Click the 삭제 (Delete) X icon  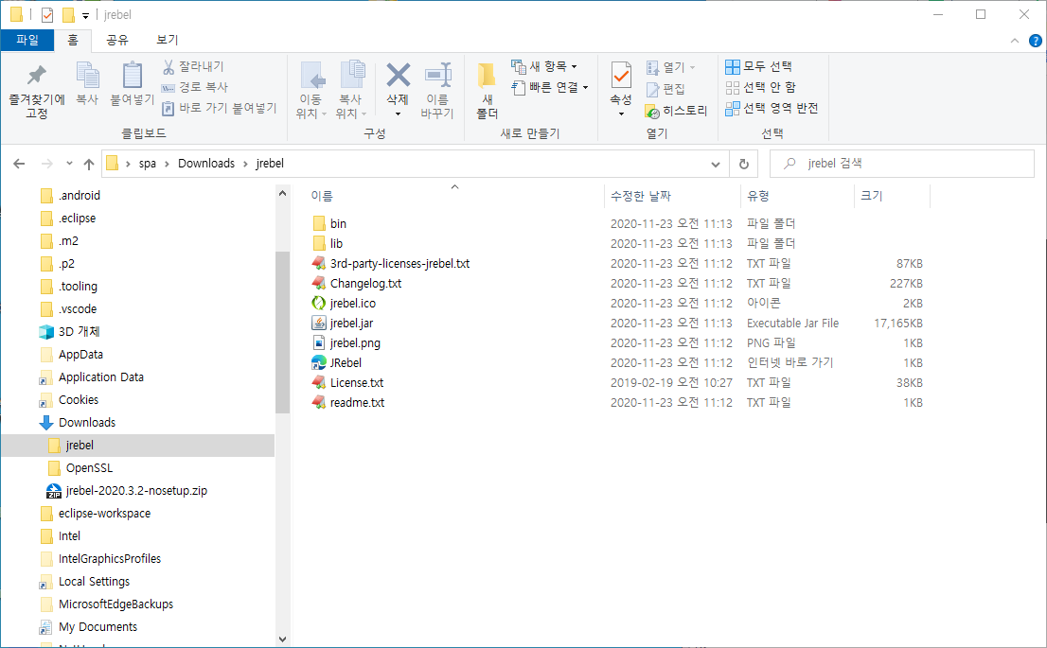coord(398,77)
